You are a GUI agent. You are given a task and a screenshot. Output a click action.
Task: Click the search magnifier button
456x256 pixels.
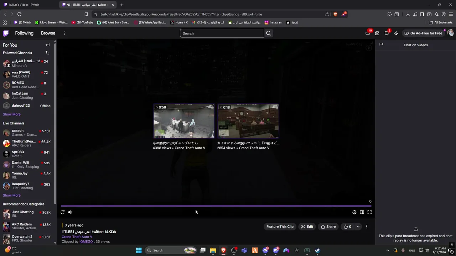[x=269, y=33]
